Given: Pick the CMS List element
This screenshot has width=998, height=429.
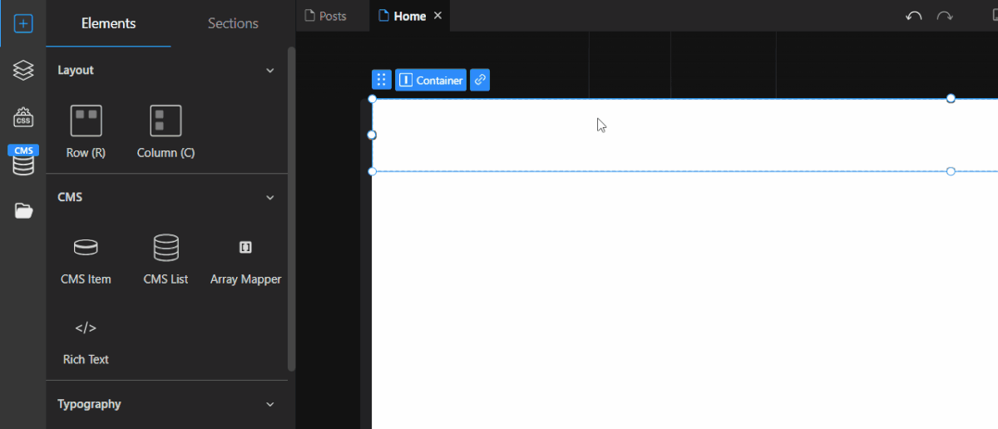Looking at the screenshot, I should 166,259.
